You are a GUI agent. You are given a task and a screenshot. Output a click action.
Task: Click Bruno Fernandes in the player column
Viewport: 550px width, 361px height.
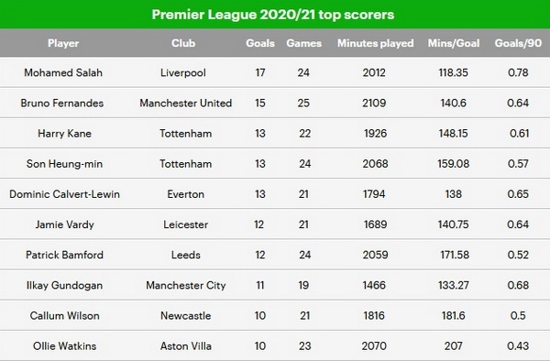click(x=62, y=103)
